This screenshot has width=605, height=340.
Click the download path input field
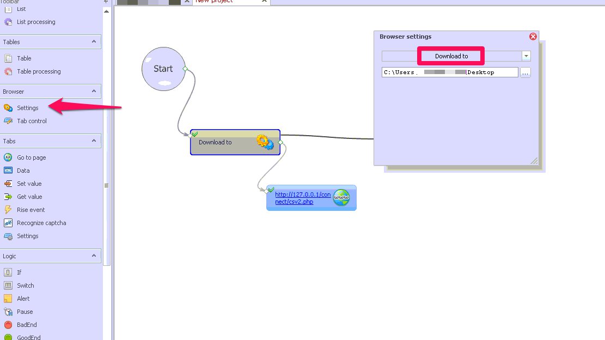450,72
